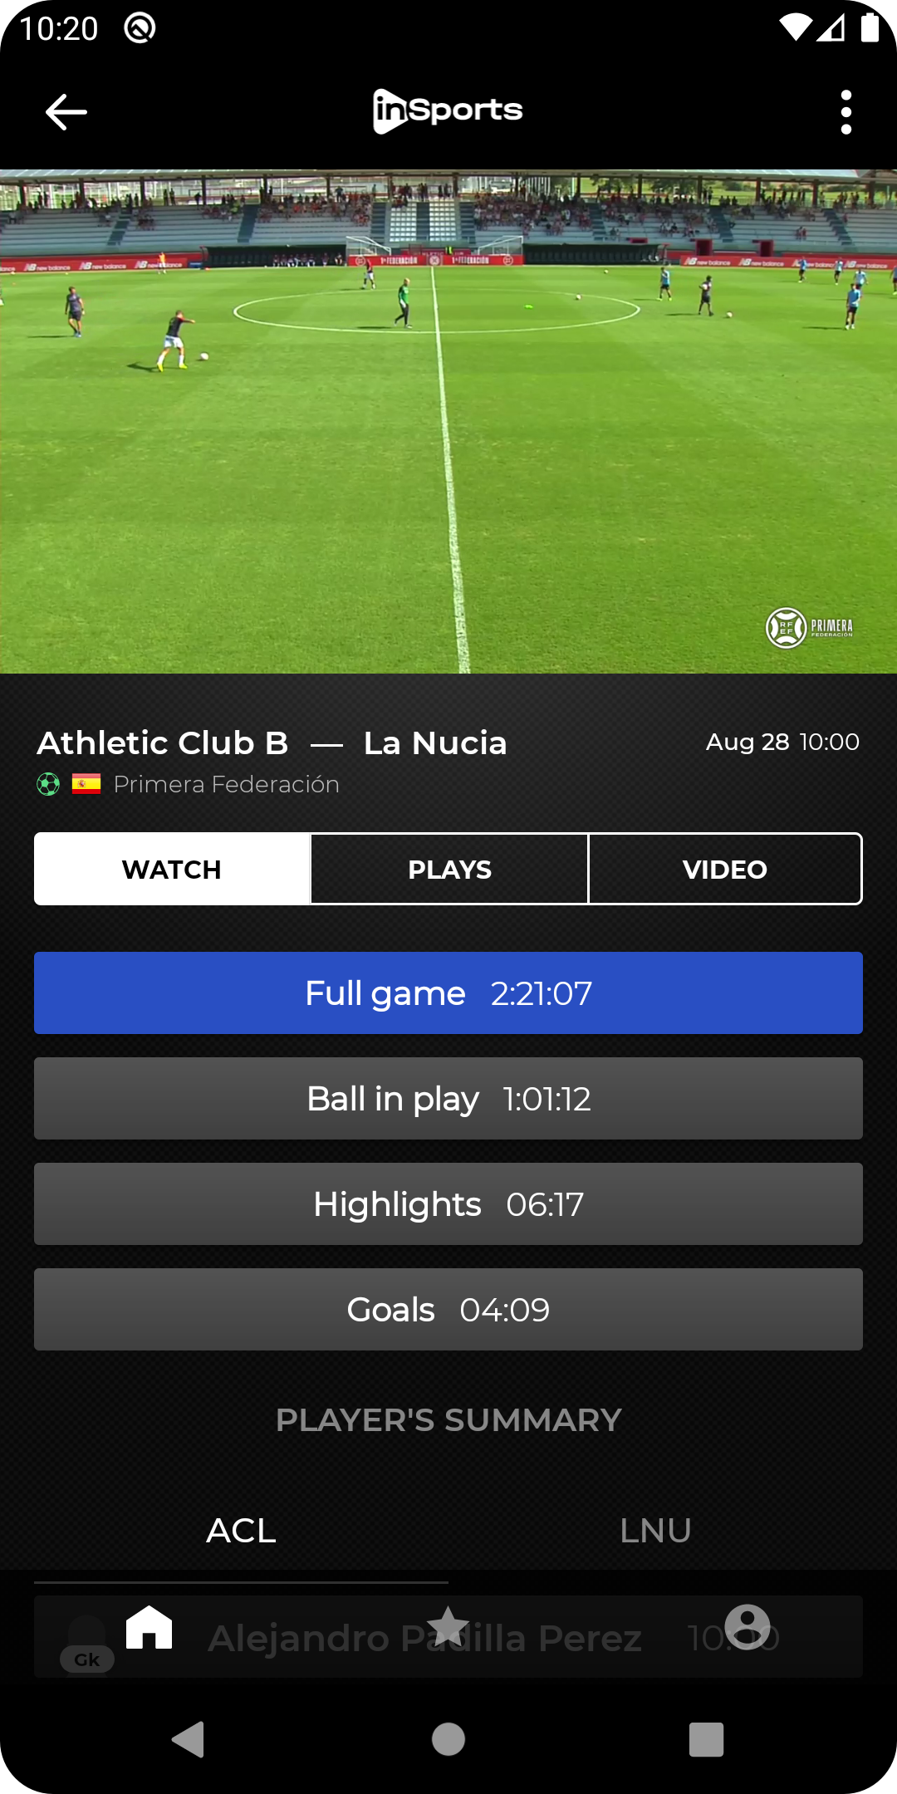Switch to the VIDEO tab
The image size is (897, 1794).
[x=725, y=869]
